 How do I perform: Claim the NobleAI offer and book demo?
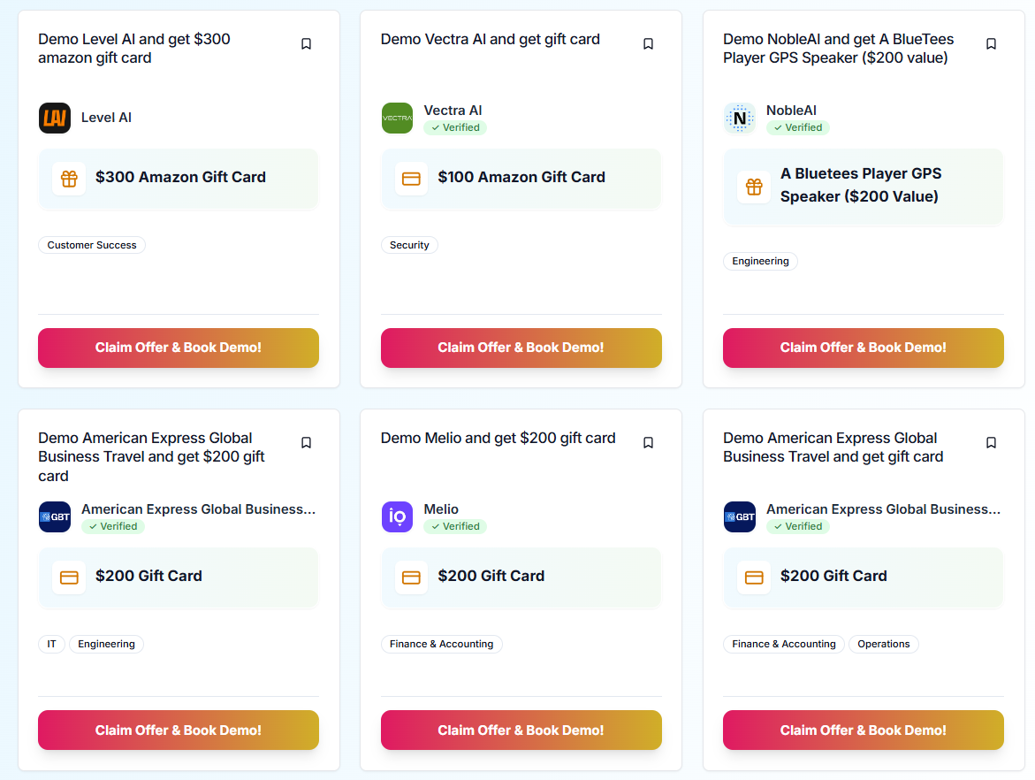tap(863, 348)
